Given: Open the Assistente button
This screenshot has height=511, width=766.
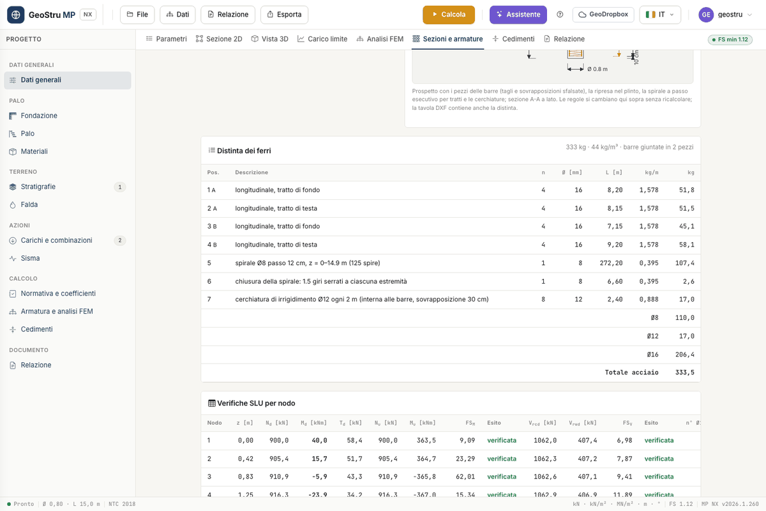Looking at the screenshot, I should [x=518, y=15].
